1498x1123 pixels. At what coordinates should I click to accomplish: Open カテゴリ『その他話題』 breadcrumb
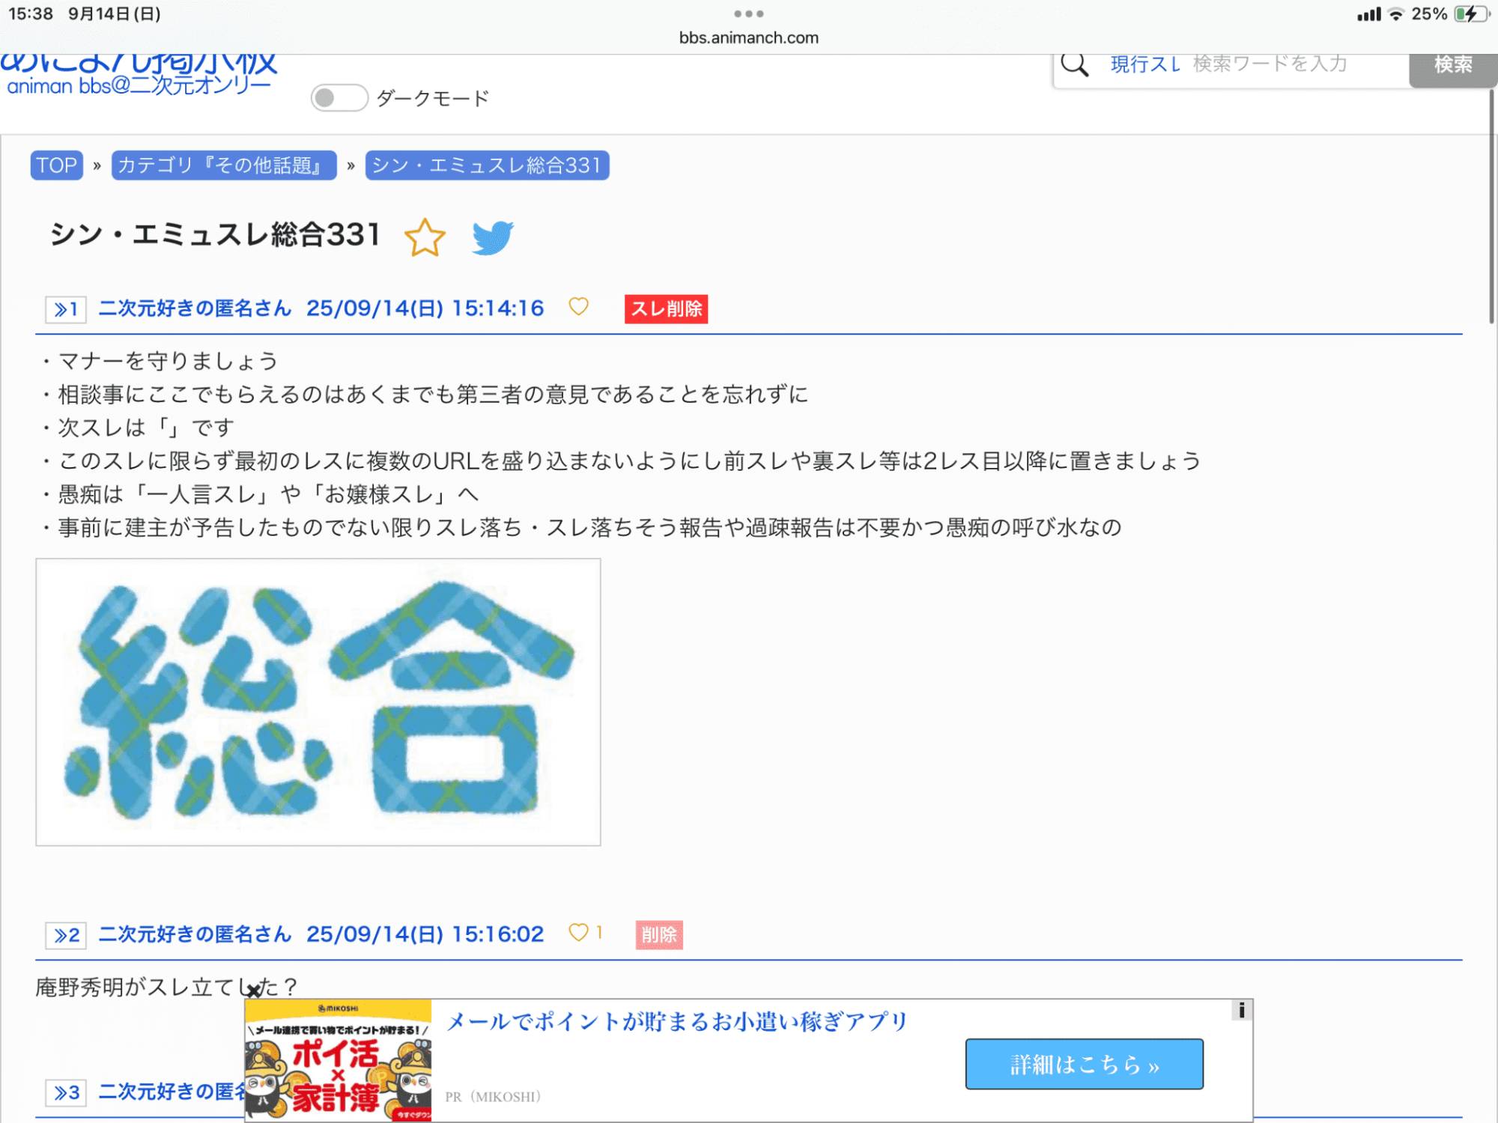223,165
